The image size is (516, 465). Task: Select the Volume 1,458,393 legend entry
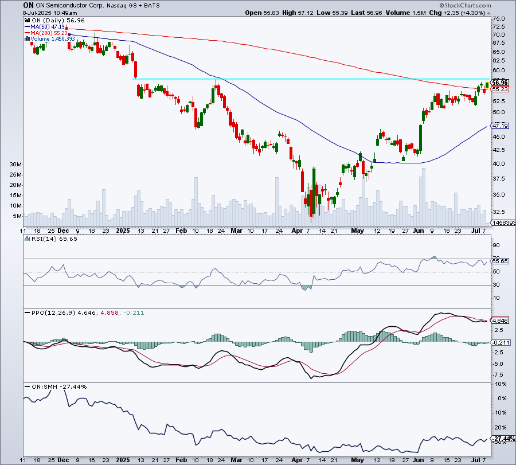[x=53, y=39]
